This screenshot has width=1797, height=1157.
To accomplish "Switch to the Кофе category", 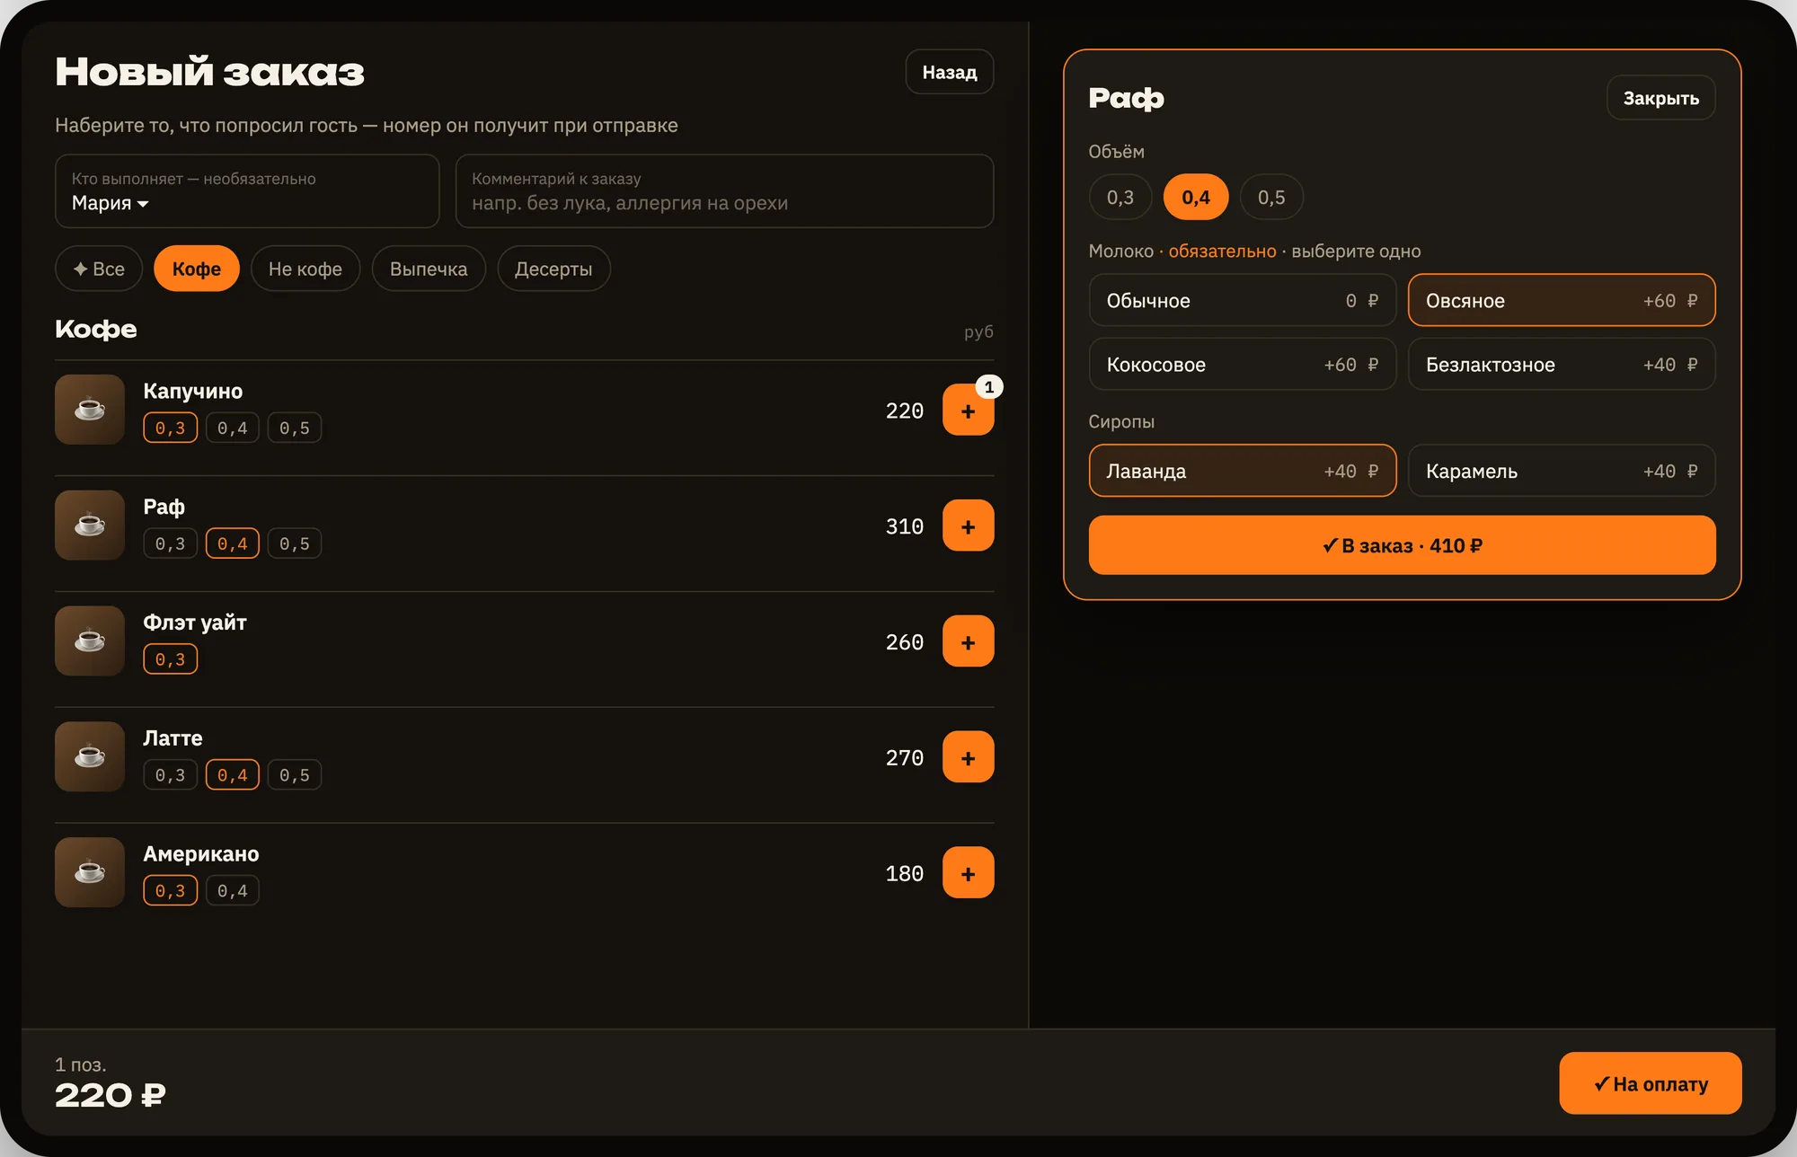I will click(x=197, y=269).
